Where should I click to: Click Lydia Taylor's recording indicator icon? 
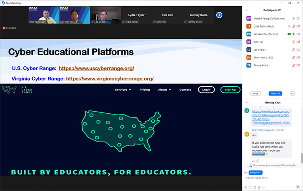point(289,26)
